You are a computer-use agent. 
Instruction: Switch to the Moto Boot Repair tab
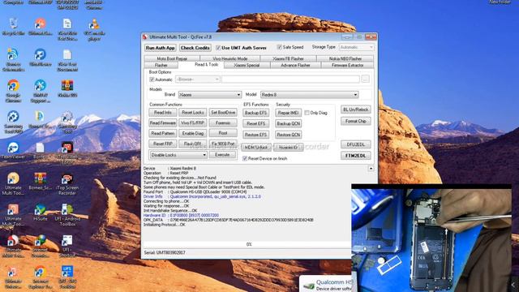172,58
